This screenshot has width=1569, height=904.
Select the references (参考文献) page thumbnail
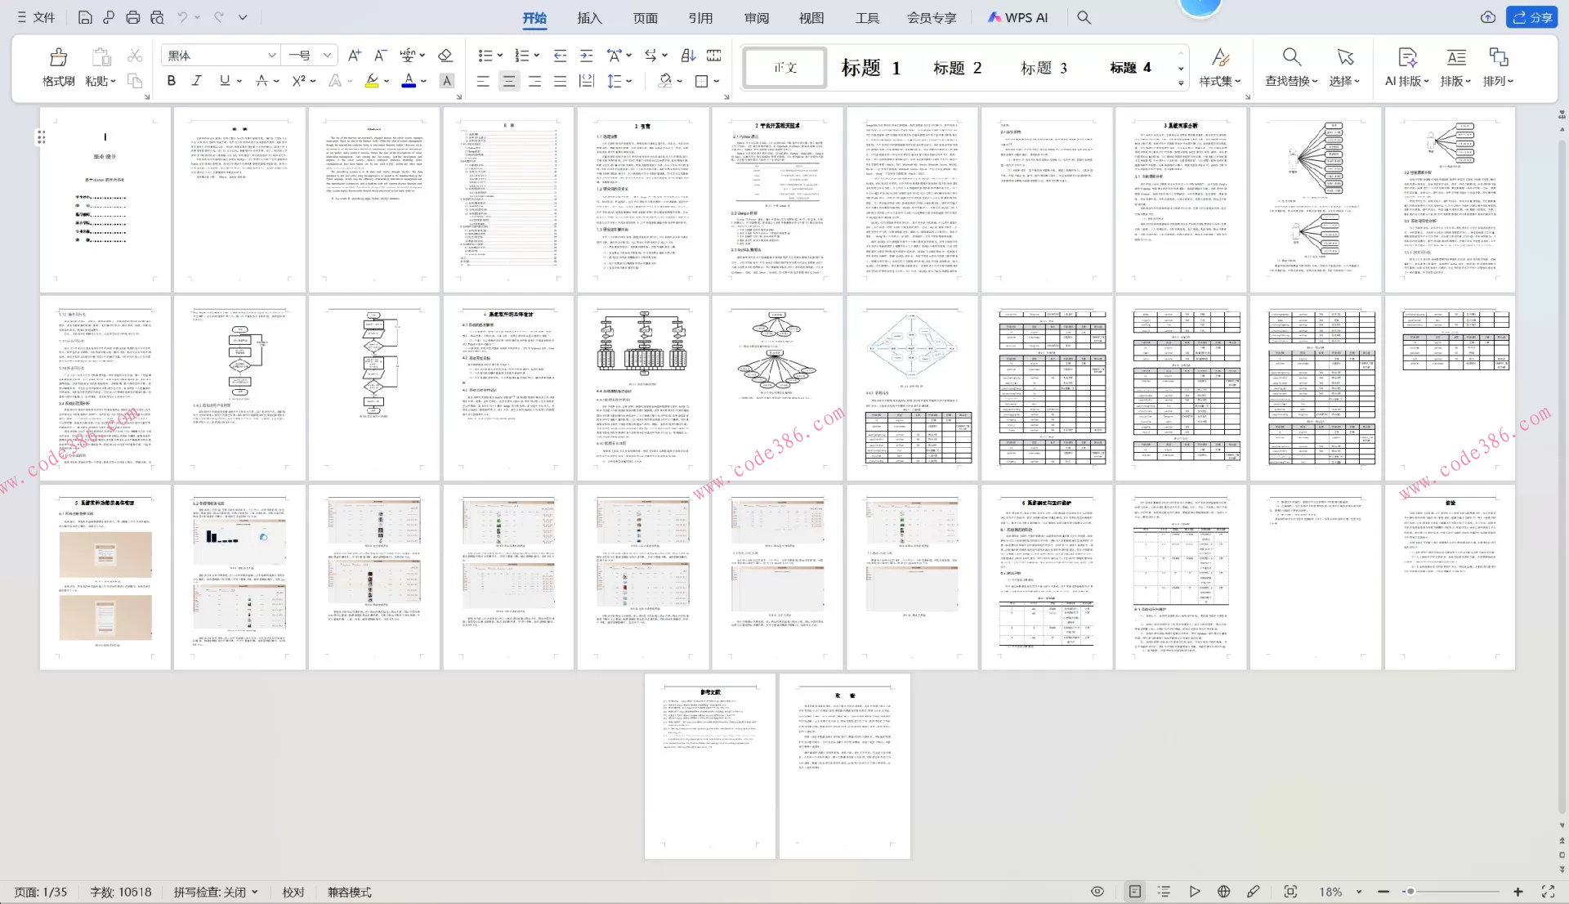click(x=710, y=766)
